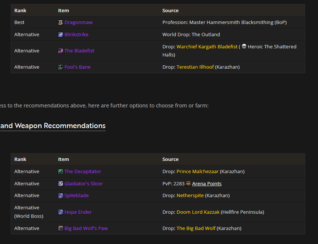The width and height of the screenshot is (318, 244).
Task: Open the Terestian Illhoof boss link
Action: tap(195, 67)
